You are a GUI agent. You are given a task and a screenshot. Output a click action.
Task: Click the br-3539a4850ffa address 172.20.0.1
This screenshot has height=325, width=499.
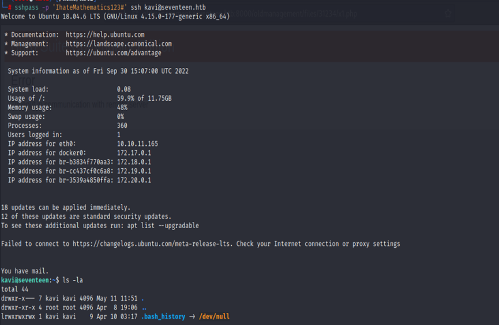tap(133, 180)
